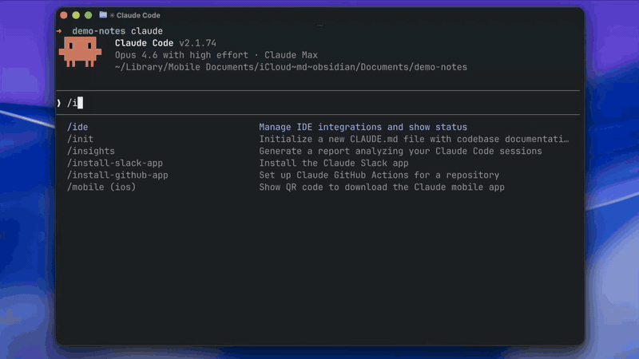Maximize the window using the green button
This screenshot has height=359, width=639.
coord(89,15)
